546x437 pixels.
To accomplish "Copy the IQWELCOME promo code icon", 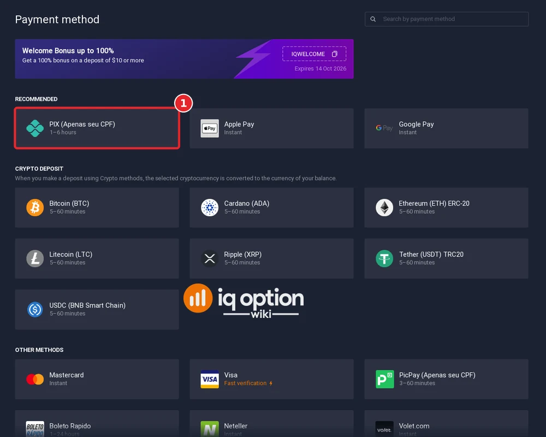I will 335,54.
